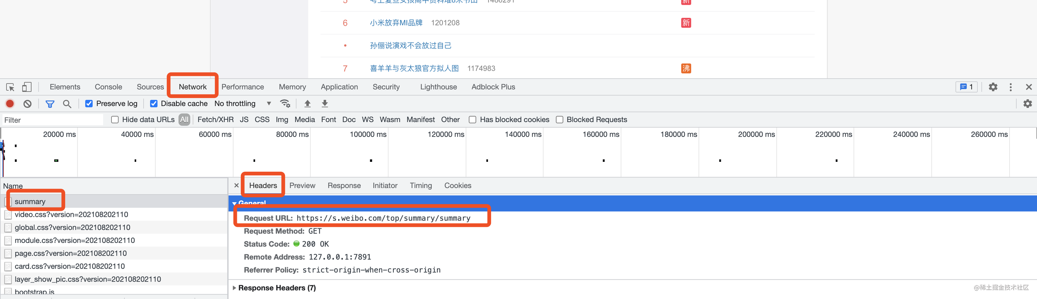Screen dimensions: 1037x299
Task: Open the Network tab
Action: pyautogui.click(x=192, y=87)
